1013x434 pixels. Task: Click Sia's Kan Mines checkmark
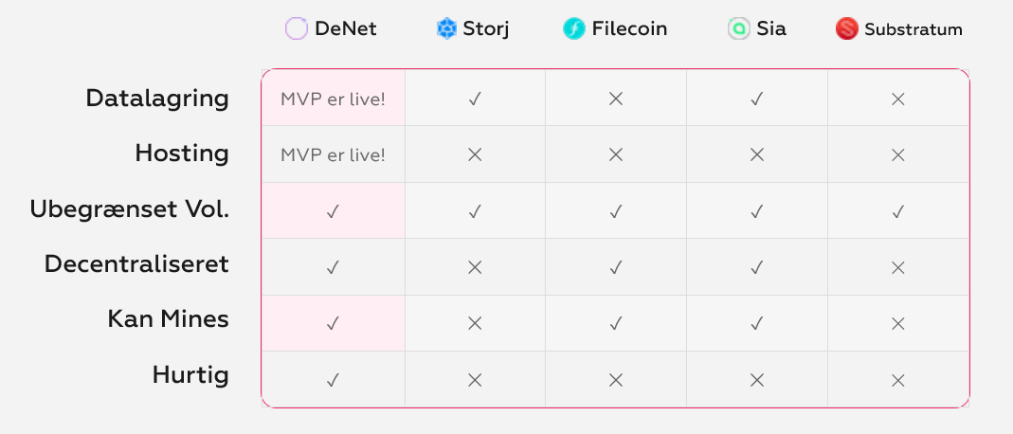click(x=756, y=323)
